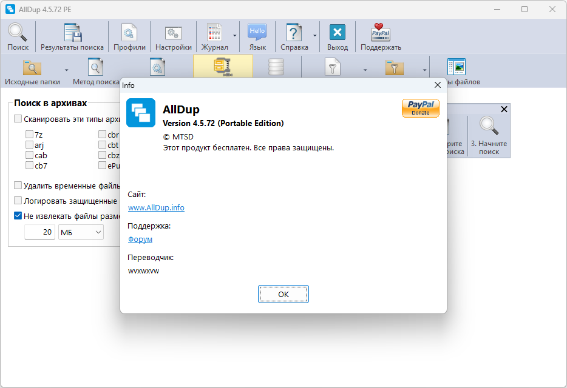
Task: Check the cbt archive type
Action: (103, 145)
